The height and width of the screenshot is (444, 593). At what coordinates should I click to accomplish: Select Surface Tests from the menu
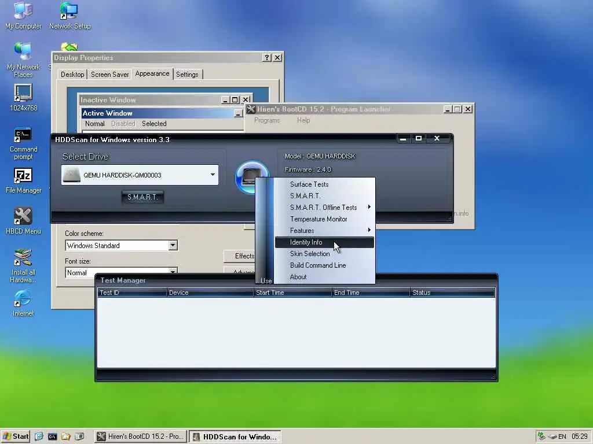(x=324, y=184)
